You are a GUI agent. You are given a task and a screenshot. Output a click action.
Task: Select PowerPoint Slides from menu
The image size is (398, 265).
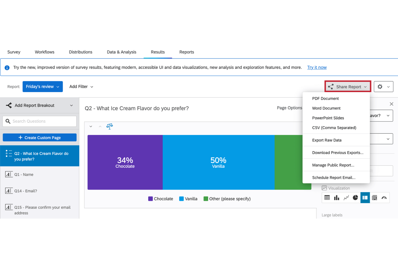pyautogui.click(x=336, y=118)
